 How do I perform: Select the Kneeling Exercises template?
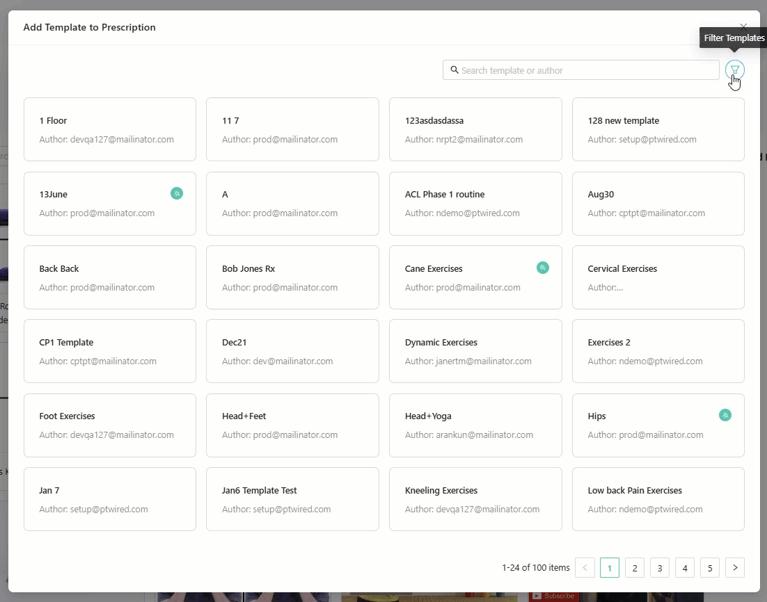click(x=475, y=498)
